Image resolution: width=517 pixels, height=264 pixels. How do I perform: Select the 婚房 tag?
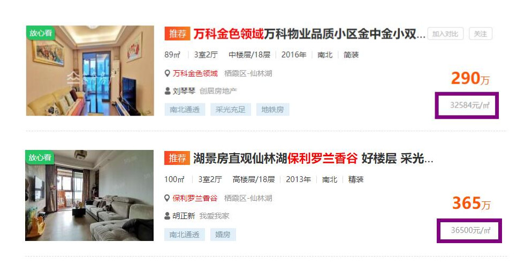point(223,235)
